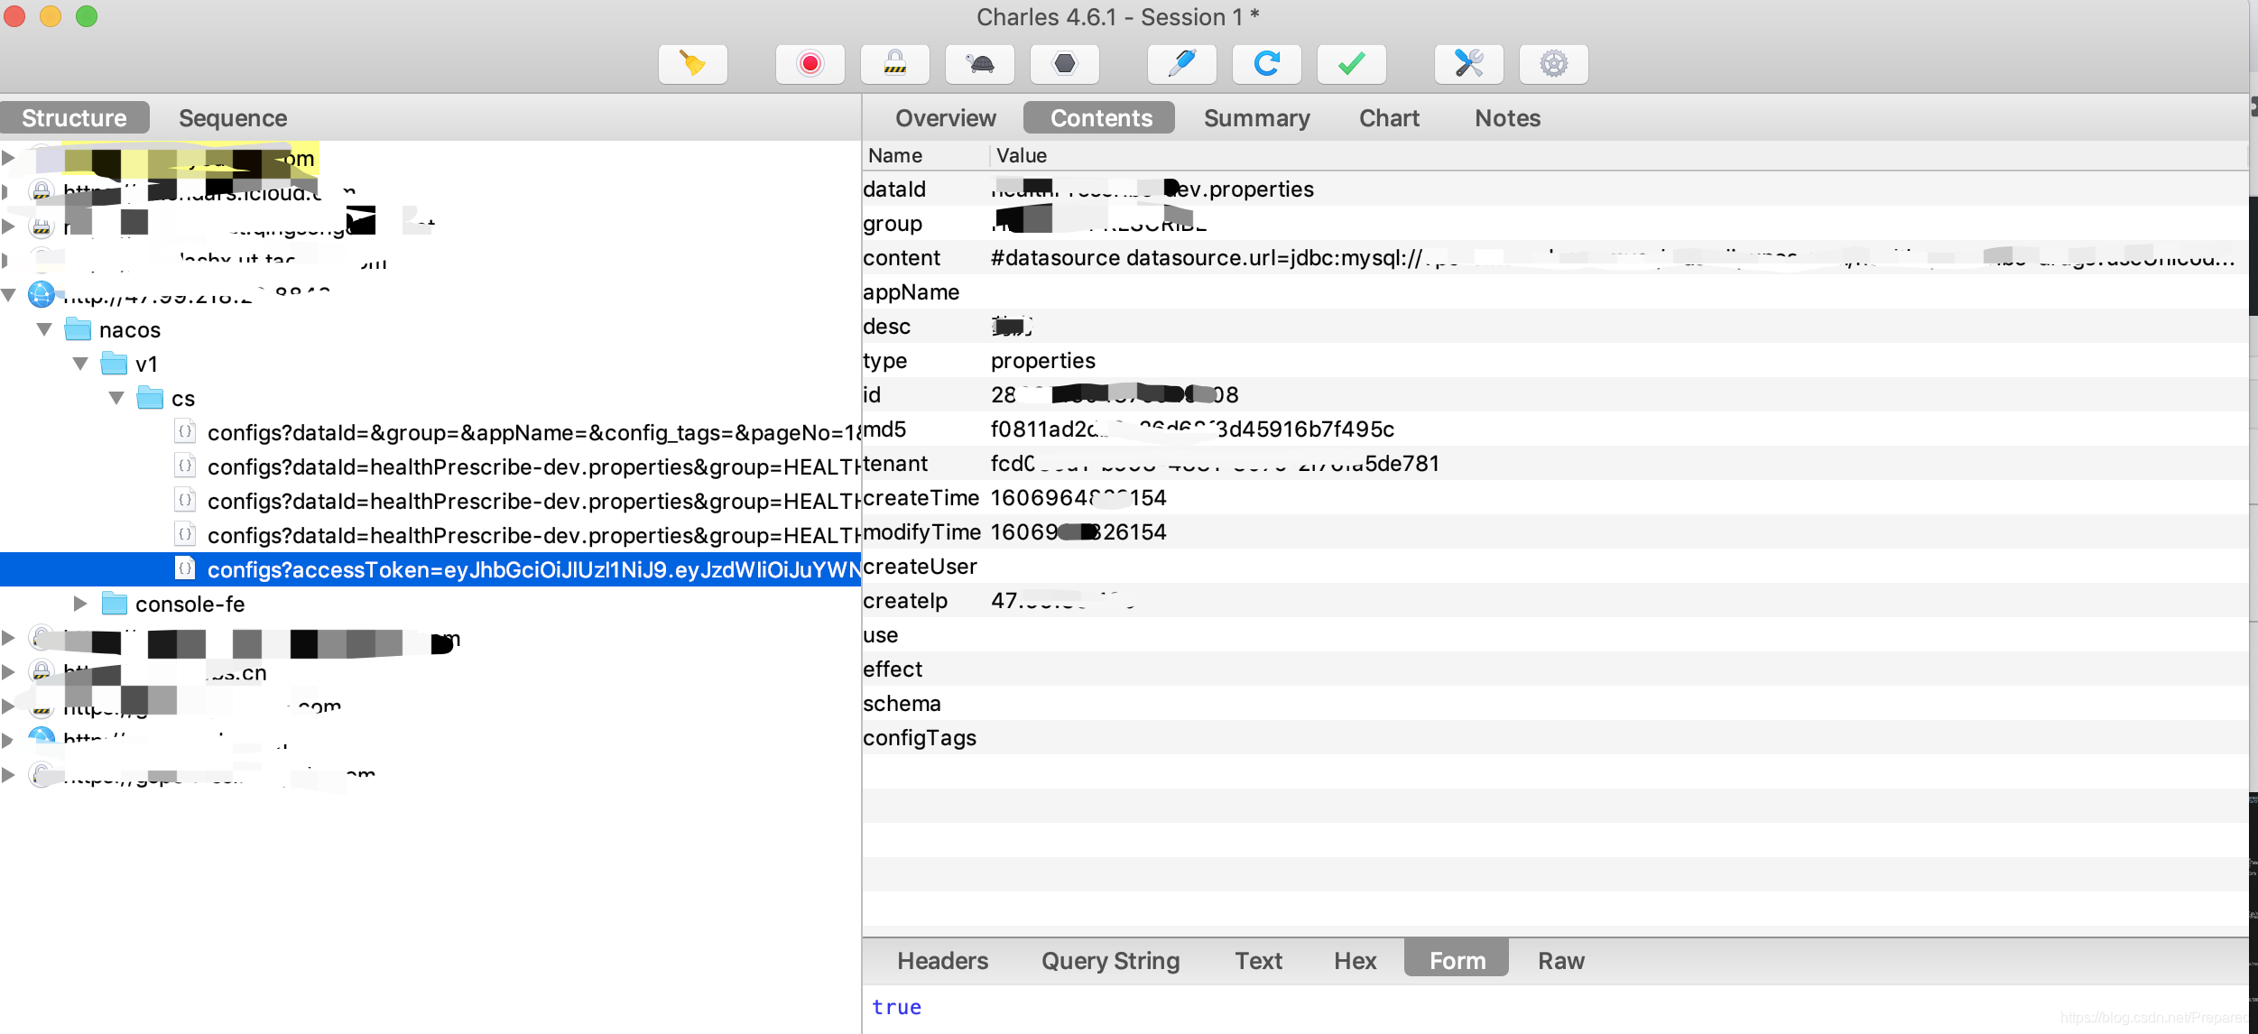Open Charles Proxy Settings gear icon
2258x1034 pixels.
[x=1554, y=62]
